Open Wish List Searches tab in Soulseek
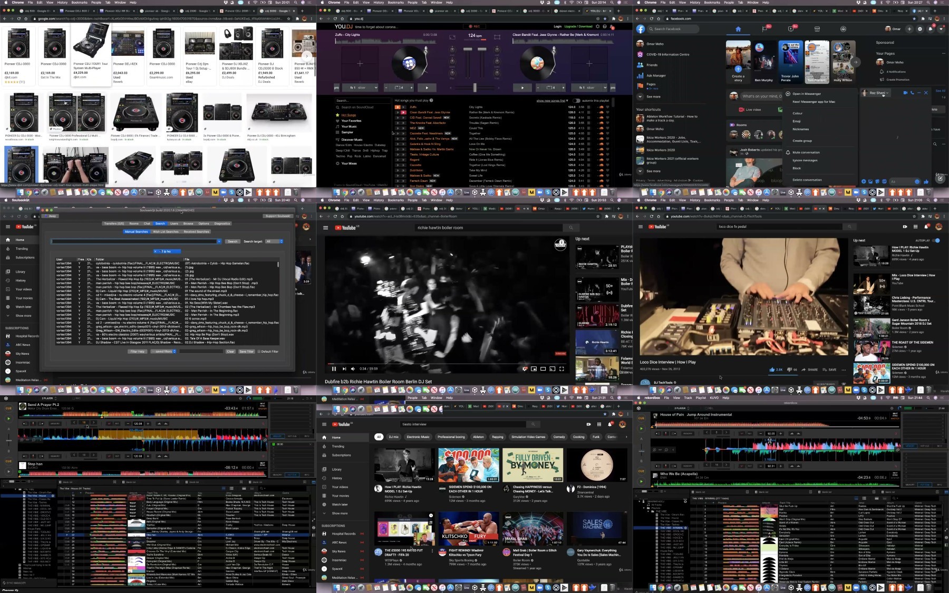 click(166, 231)
